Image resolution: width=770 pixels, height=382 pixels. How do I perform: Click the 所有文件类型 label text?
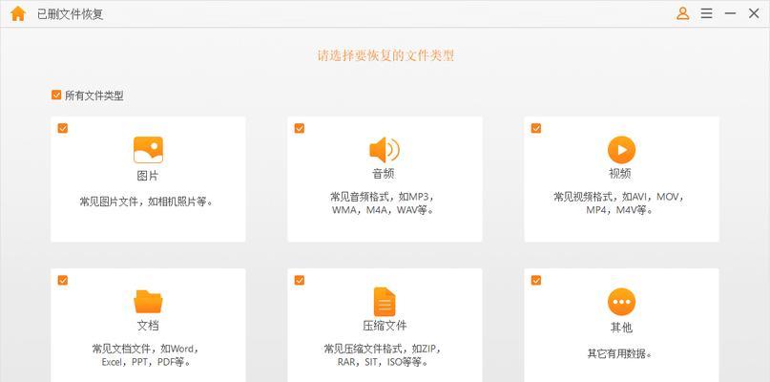[x=94, y=95]
